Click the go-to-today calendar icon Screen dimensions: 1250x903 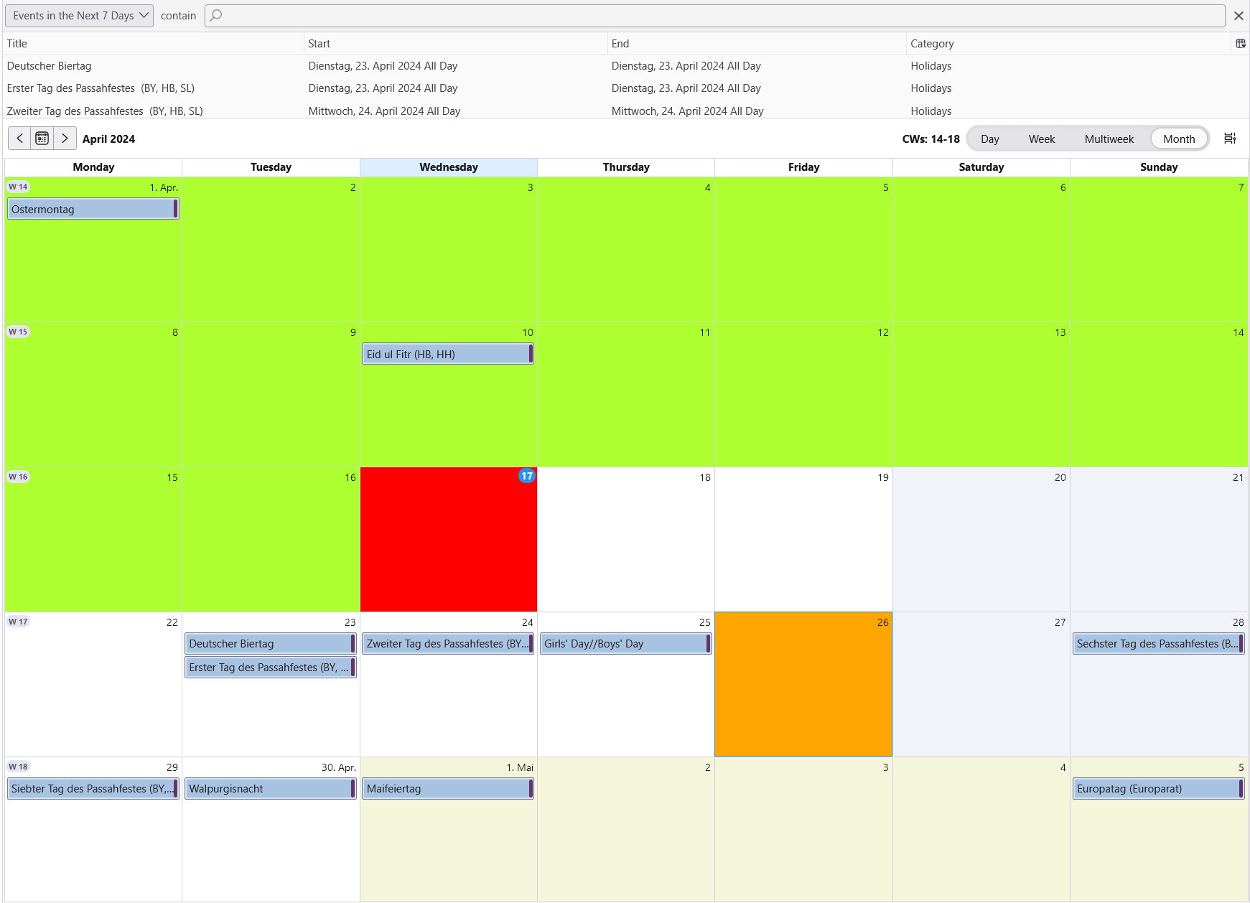(42, 139)
